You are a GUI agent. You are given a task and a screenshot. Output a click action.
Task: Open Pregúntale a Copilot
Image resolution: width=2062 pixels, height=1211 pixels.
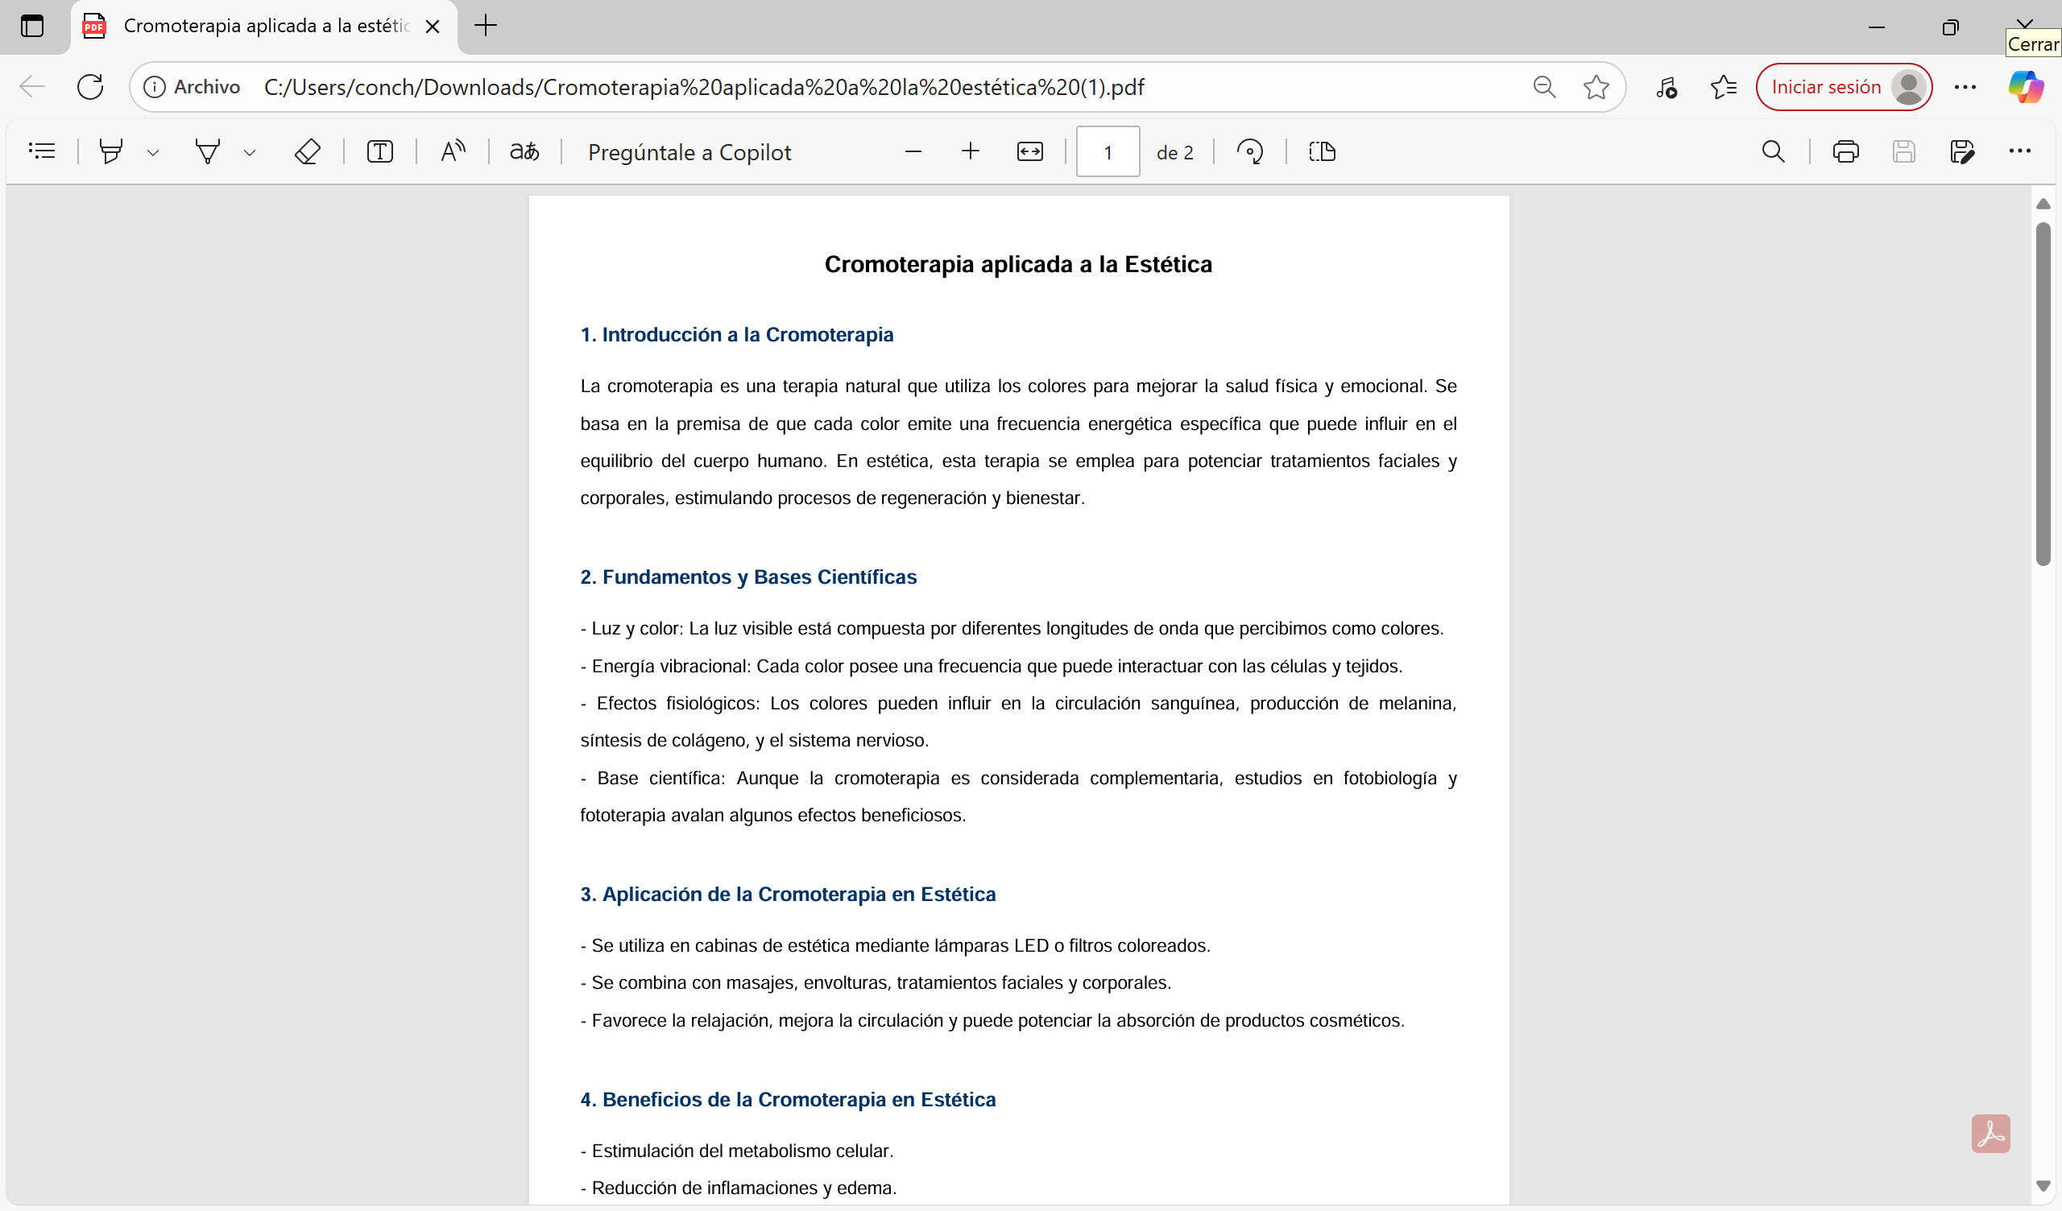click(x=689, y=152)
